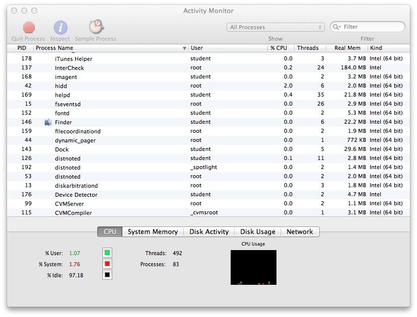This screenshot has width=417, height=317.
Task: Switch to the Network tab
Action: [x=300, y=231]
